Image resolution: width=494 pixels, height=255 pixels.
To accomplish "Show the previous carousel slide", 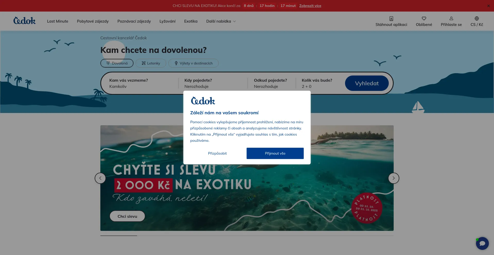I will click(100, 178).
